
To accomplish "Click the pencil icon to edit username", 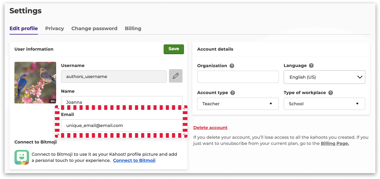I will (x=176, y=76).
